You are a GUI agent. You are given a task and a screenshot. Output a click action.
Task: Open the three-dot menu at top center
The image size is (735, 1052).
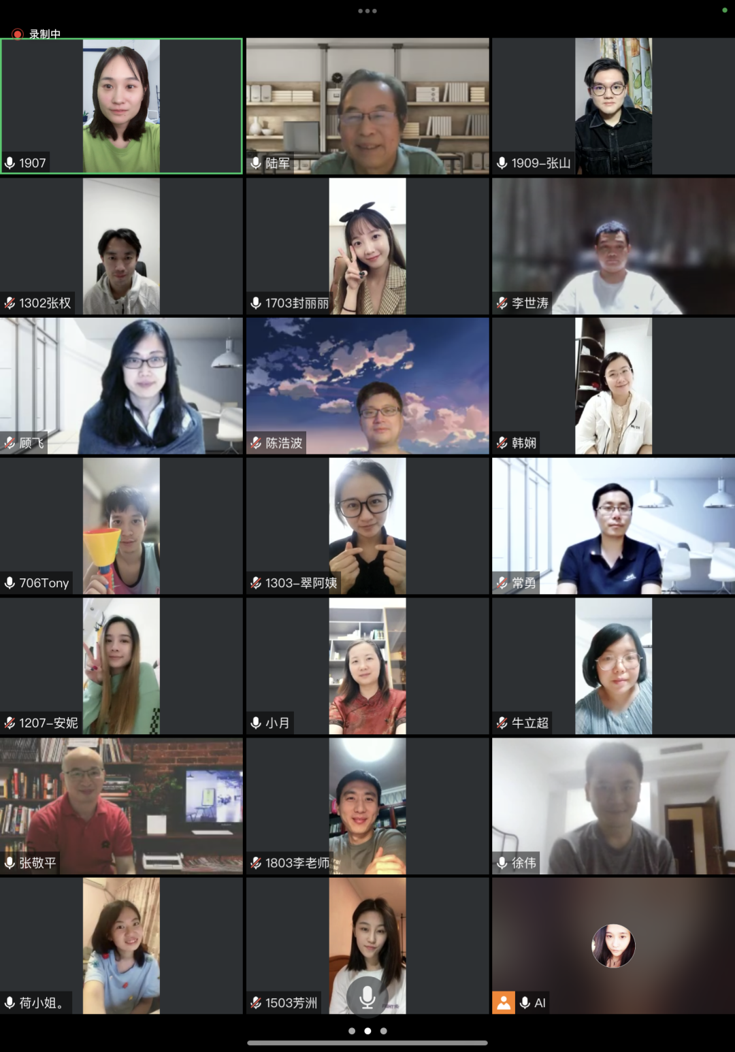click(x=367, y=11)
